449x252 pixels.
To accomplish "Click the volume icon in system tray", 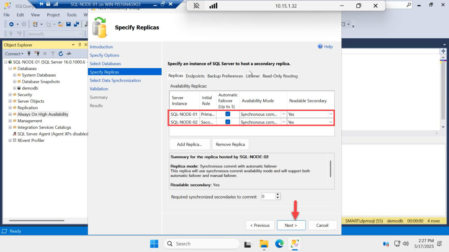I will tap(405, 244).
